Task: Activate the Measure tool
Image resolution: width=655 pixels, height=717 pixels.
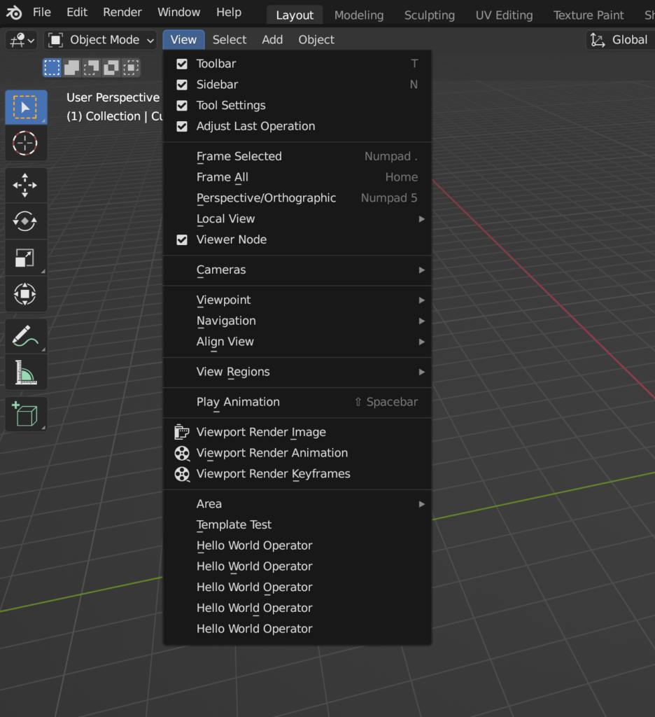Action: 25,373
